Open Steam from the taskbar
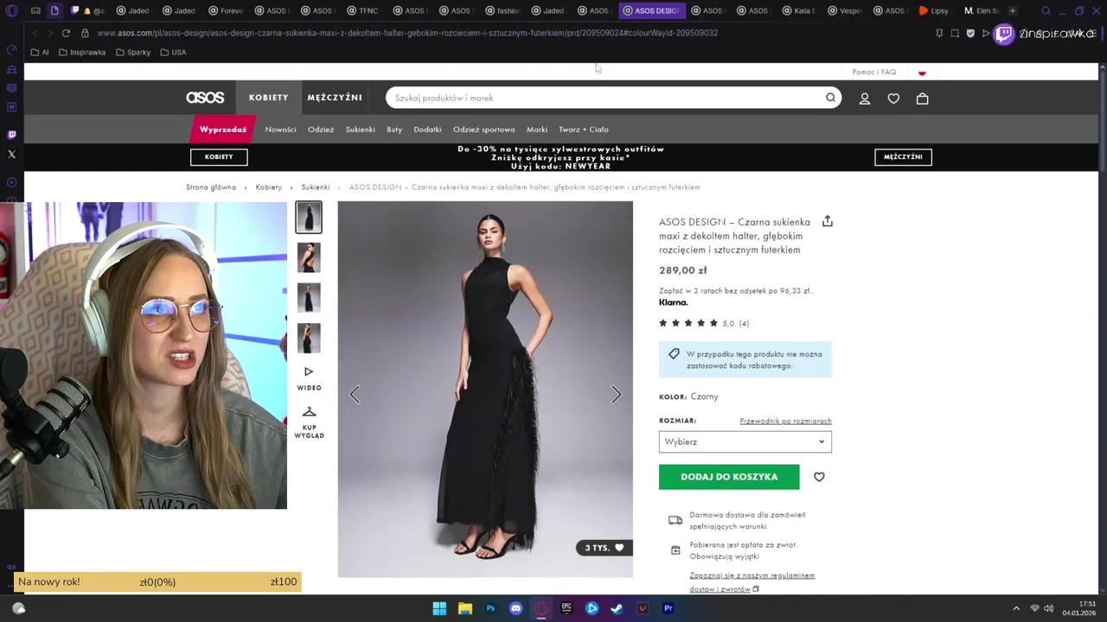The image size is (1107, 622). (617, 608)
